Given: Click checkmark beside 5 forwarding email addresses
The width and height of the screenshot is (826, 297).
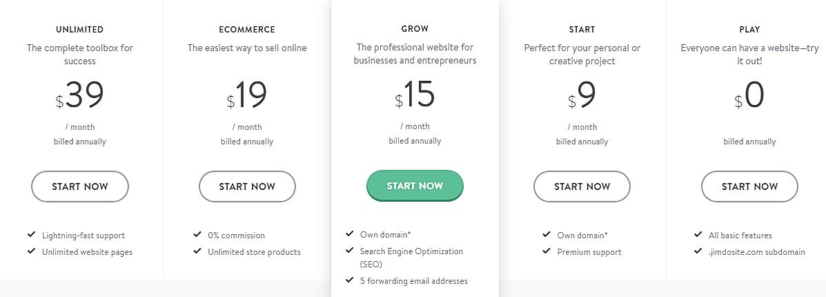Looking at the screenshot, I should click(x=350, y=280).
